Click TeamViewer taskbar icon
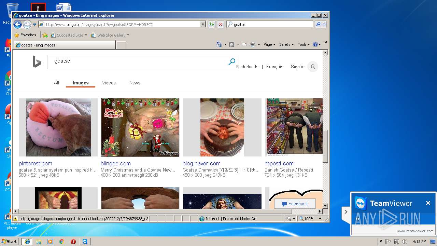Viewport: 437px width, 246px height. (84, 242)
